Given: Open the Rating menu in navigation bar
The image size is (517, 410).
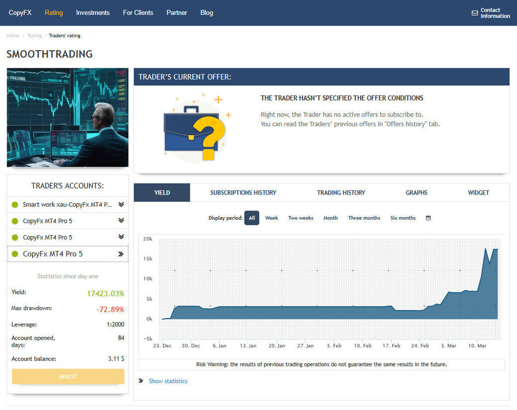Looking at the screenshot, I should 54,13.
